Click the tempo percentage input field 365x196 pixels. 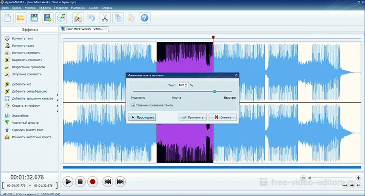point(181,85)
